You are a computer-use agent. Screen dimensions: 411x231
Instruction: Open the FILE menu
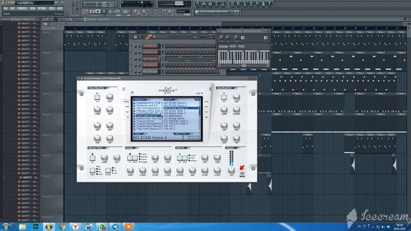6,8
